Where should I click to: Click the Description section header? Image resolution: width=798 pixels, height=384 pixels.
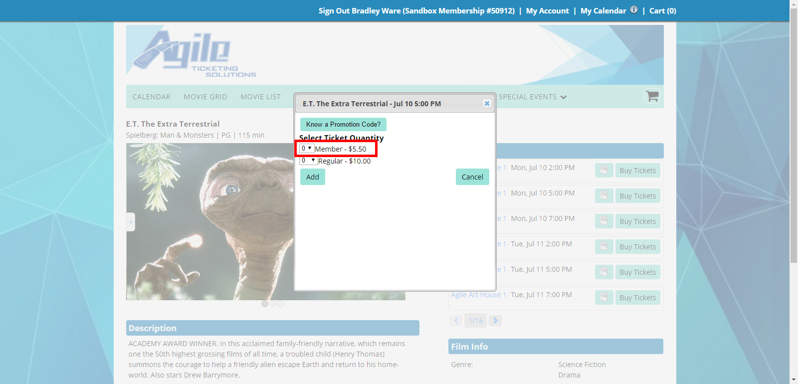coord(273,328)
